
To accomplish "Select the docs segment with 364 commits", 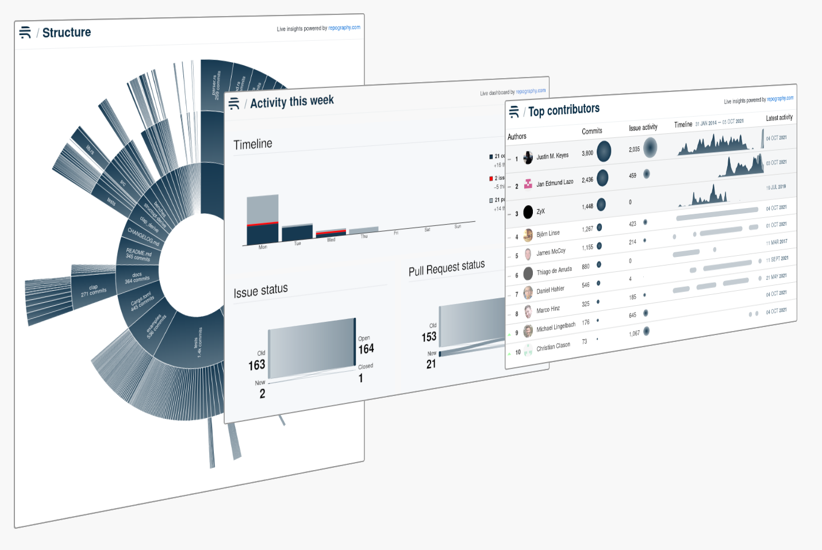I will pos(137,278).
